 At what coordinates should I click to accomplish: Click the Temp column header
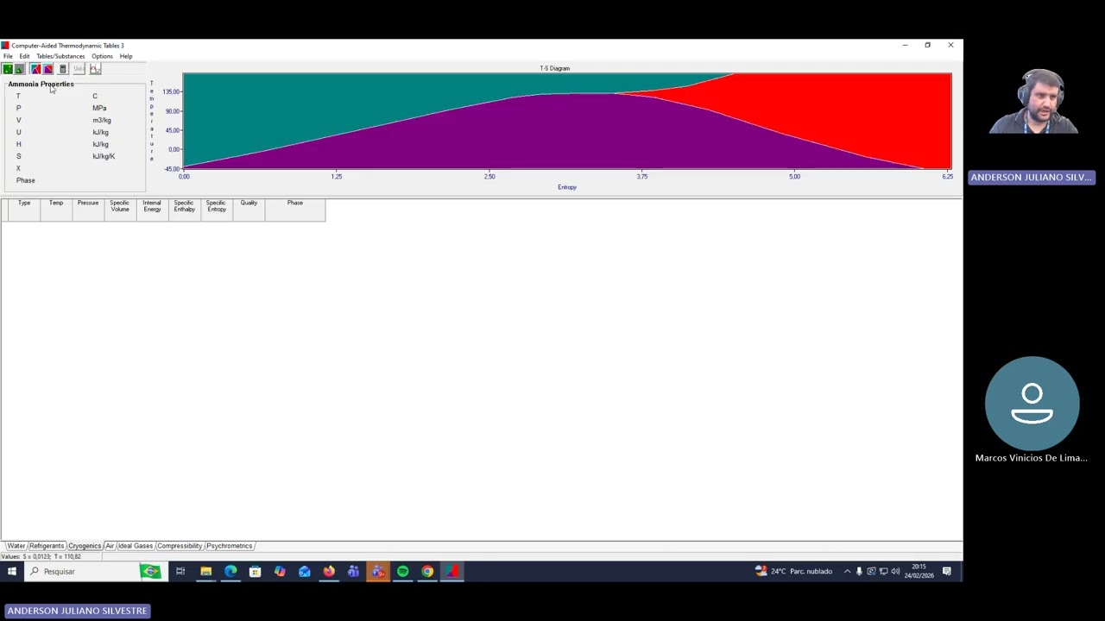point(56,210)
